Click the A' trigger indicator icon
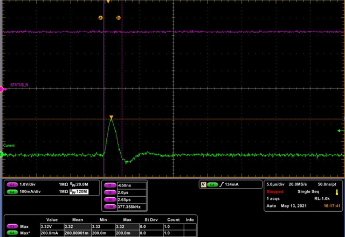Image resolution: width=345 pixels, height=237 pixels. click(x=204, y=185)
